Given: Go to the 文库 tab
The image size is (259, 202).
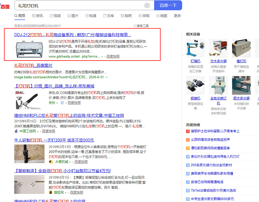Looking at the screenshot, I should (x=108, y=16).
